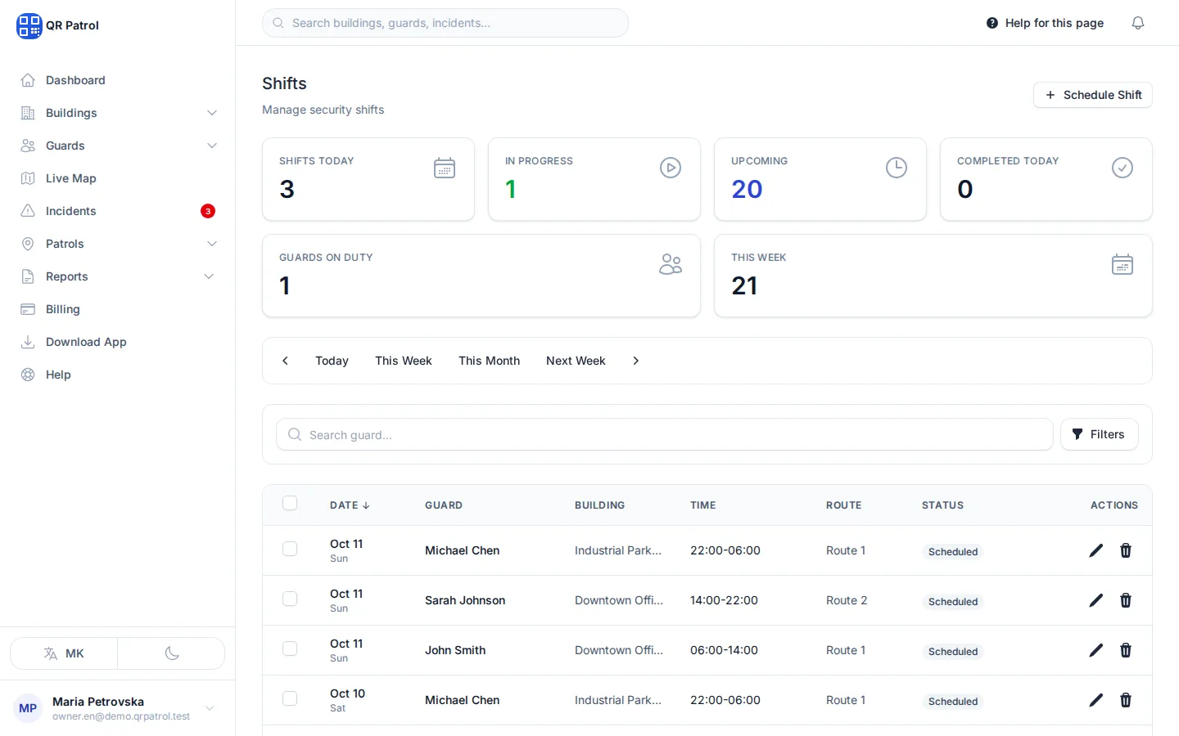Go to previous period with left chevron
Viewport: 1179px width, 736px height.
pos(285,361)
